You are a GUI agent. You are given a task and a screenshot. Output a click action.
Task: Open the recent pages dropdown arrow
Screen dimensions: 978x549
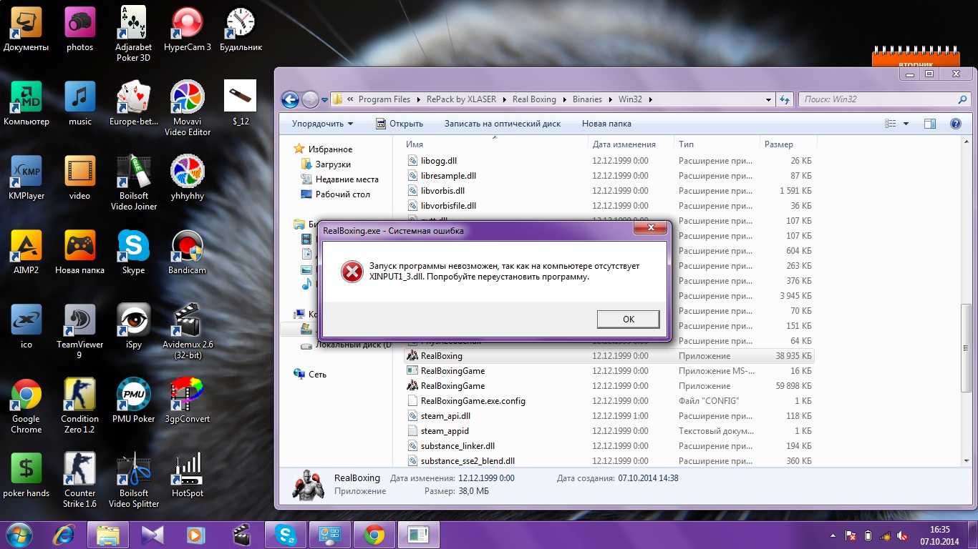pyautogui.click(x=324, y=100)
